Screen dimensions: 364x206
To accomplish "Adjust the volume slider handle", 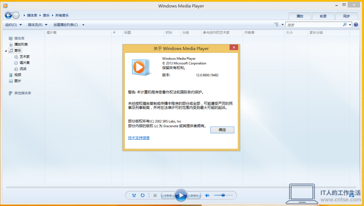I will point(223,195).
